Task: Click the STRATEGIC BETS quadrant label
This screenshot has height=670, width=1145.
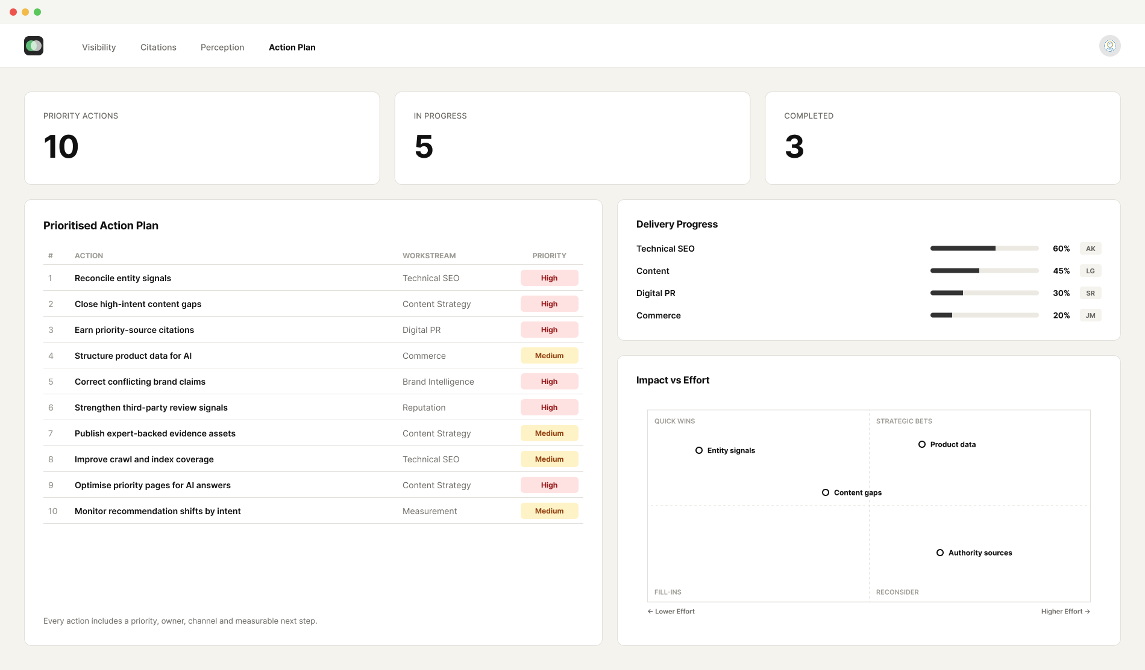Action: [x=904, y=421]
